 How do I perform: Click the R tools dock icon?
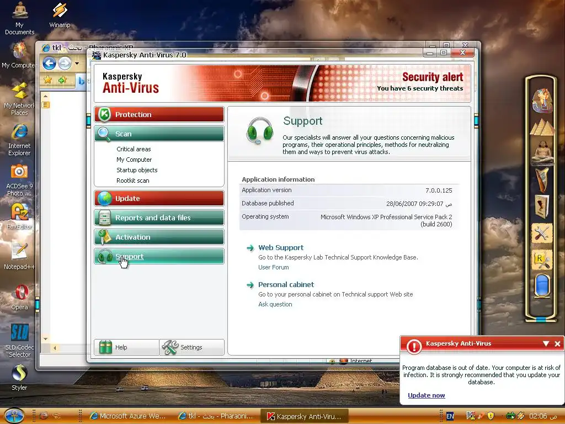(x=542, y=259)
